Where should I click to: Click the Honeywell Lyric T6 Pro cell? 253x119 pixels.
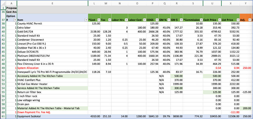pyautogui.click(x=52, y=72)
